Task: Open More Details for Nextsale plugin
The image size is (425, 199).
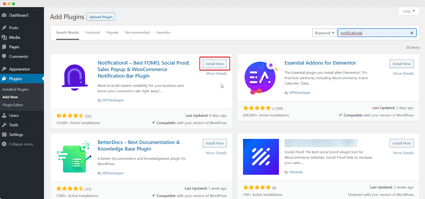Action: [403, 153]
